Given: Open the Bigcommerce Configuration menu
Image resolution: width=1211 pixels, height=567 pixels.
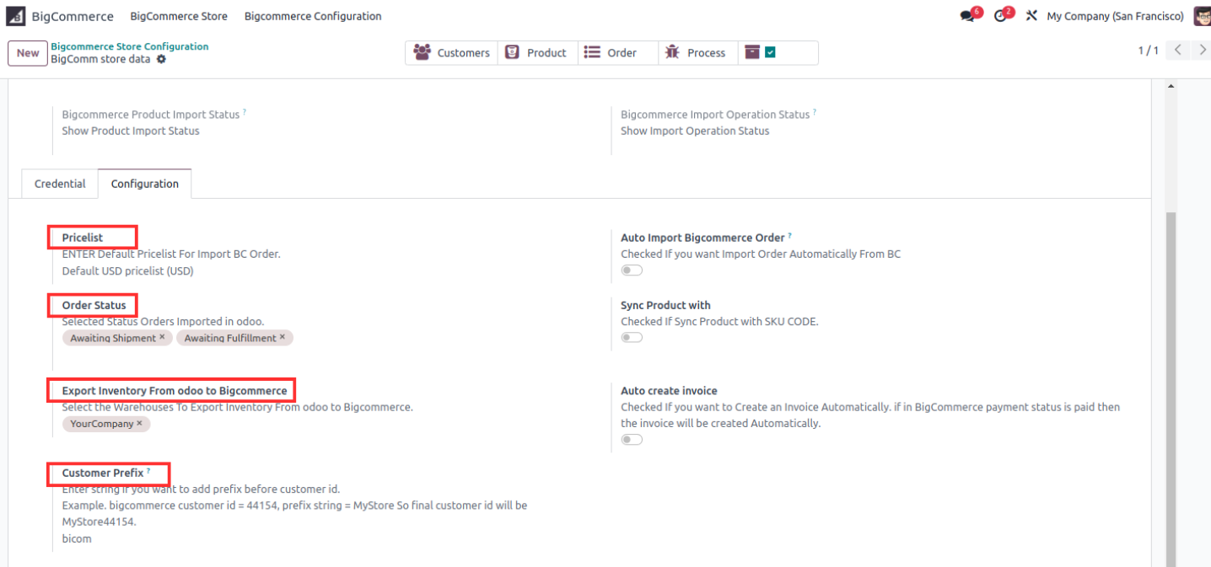Looking at the screenshot, I should coord(313,16).
